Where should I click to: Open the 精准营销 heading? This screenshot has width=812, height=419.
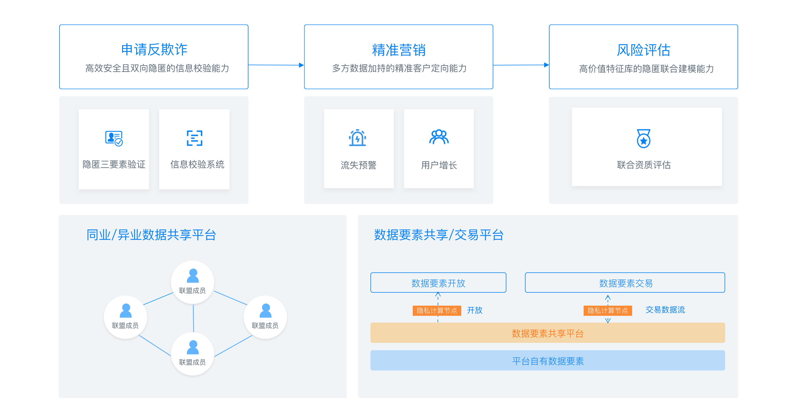pos(399,50)
